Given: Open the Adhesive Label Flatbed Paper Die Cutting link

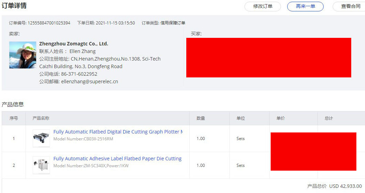Looking at the screenshot, I should [117, 159].
